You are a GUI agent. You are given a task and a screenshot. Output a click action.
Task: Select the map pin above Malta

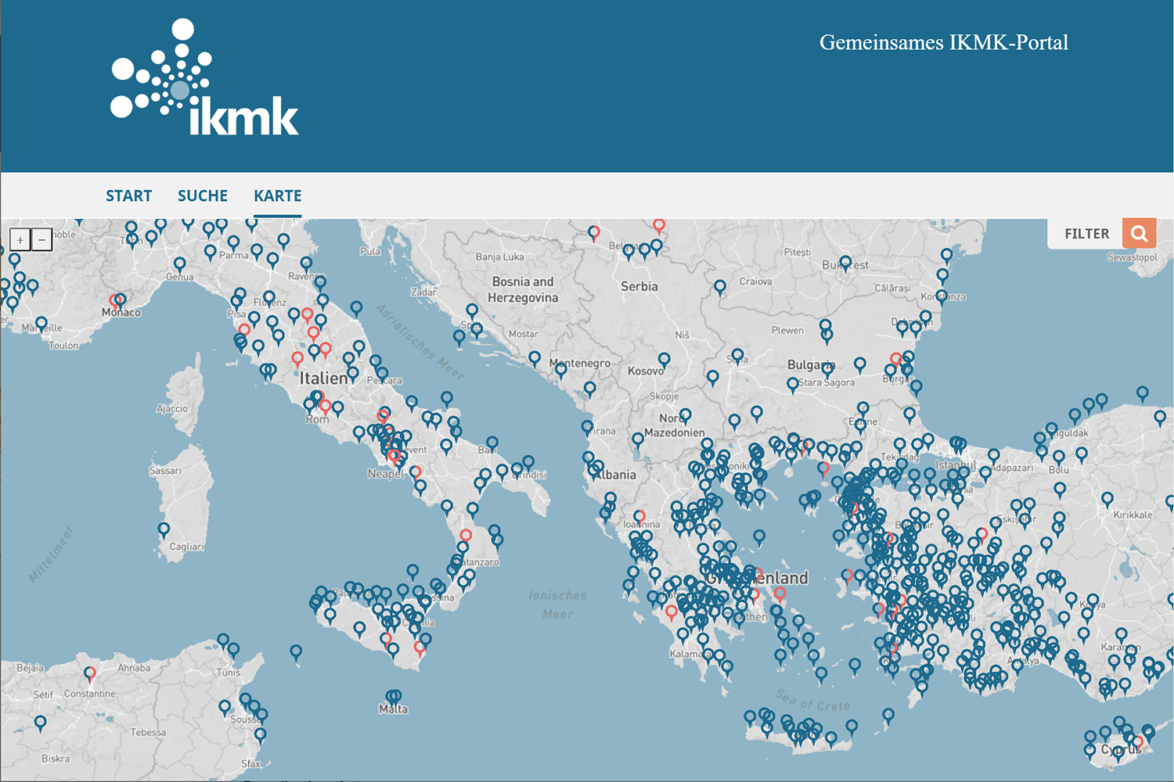tap(394, 696)
